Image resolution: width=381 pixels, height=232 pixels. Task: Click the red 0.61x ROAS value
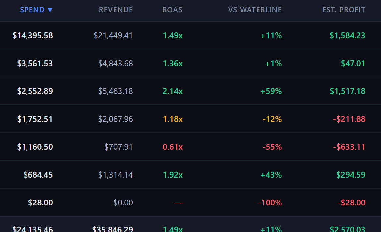(x=173, y=147)
